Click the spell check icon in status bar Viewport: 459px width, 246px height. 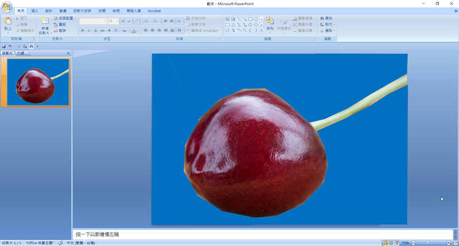(x=60, y=243)
